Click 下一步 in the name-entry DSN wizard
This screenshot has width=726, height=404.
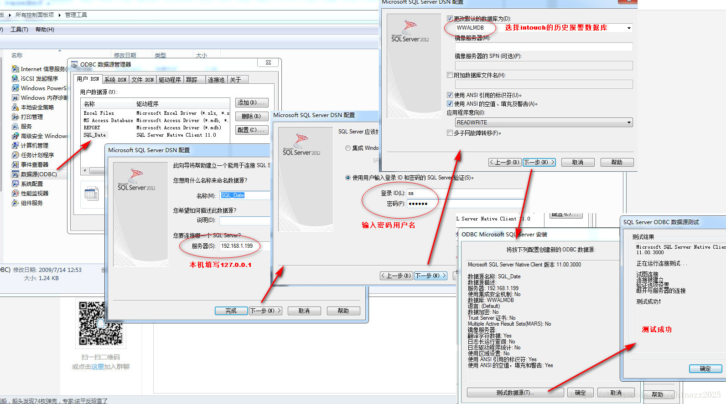tap(266, 311)
